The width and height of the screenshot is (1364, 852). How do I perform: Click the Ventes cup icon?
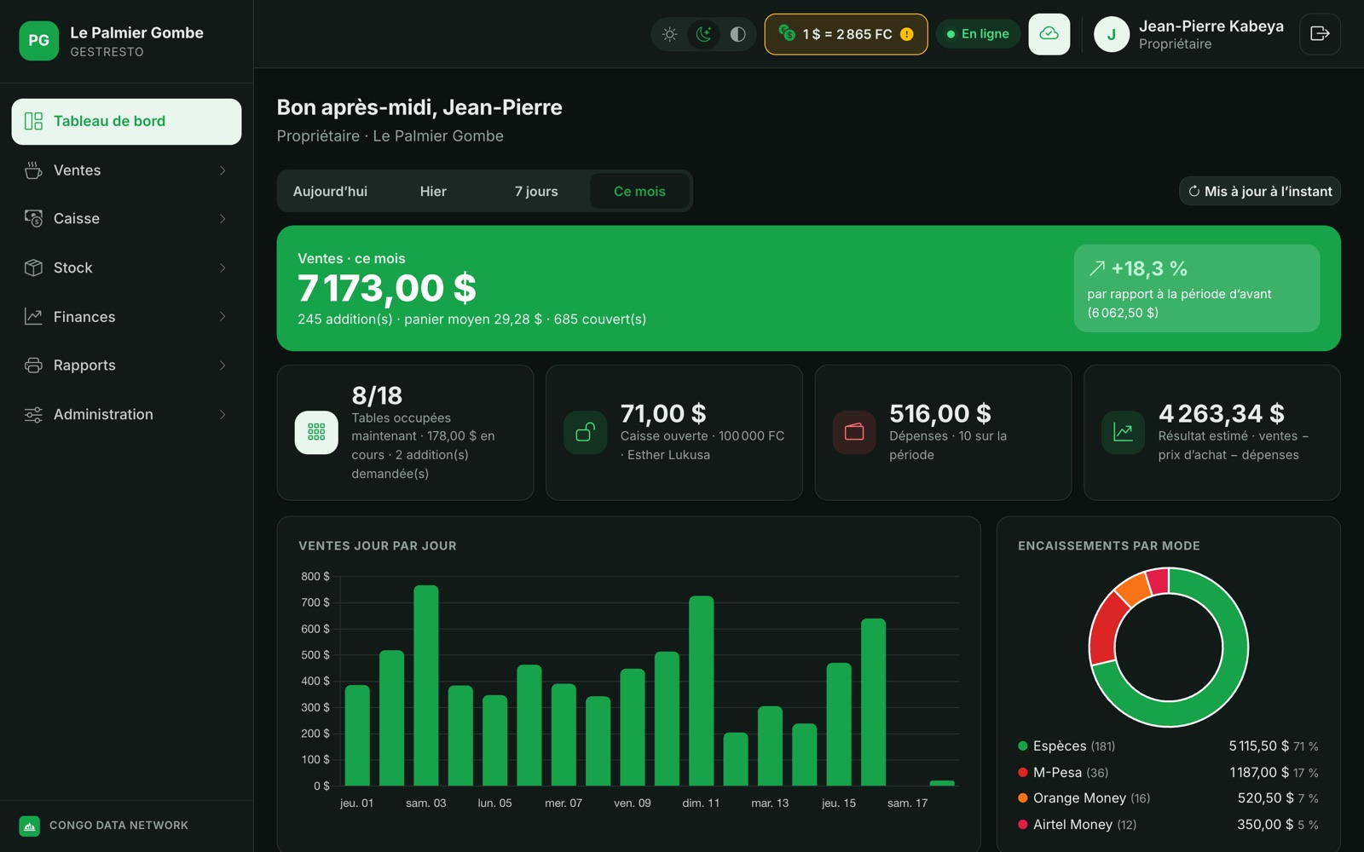33,170
